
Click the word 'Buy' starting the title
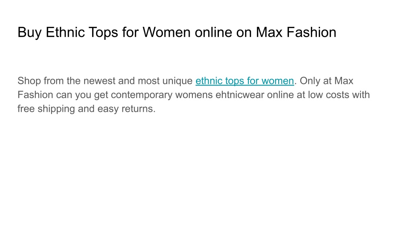pos(30,33)
